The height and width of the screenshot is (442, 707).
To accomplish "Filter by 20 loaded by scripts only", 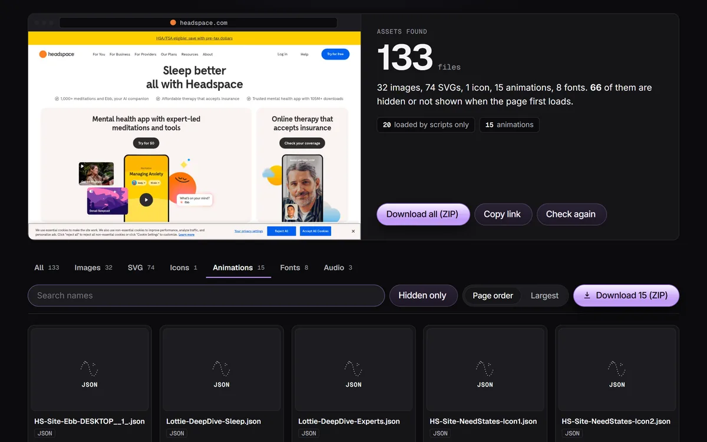I will pyautogui.click(x=425, y=125).
